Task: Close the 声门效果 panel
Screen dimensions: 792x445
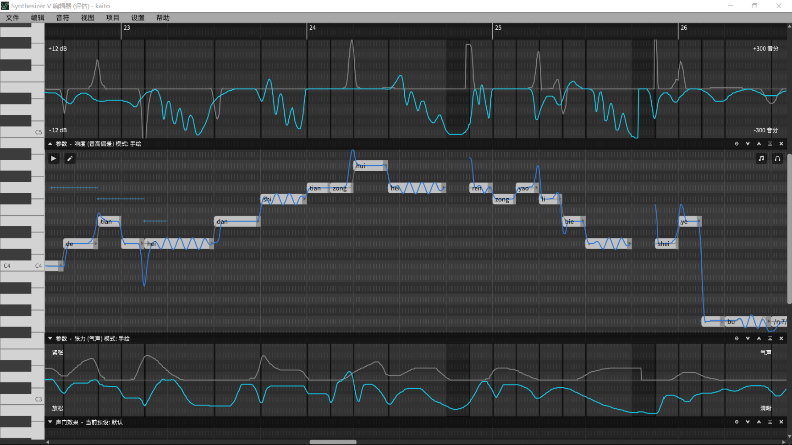Action: pos(781,422)
